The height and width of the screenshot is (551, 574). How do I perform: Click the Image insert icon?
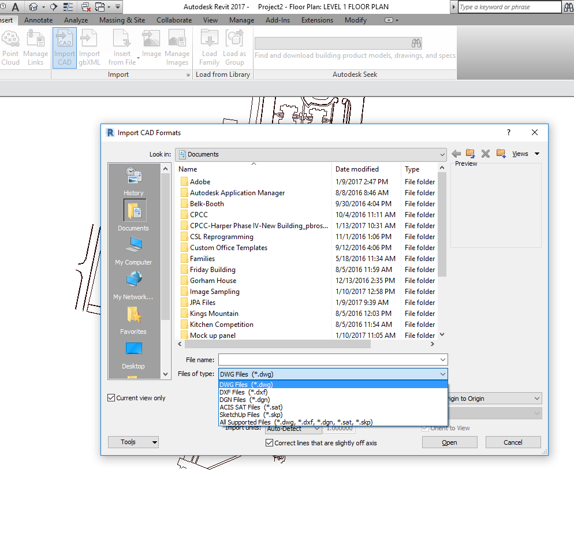point(151,44)
